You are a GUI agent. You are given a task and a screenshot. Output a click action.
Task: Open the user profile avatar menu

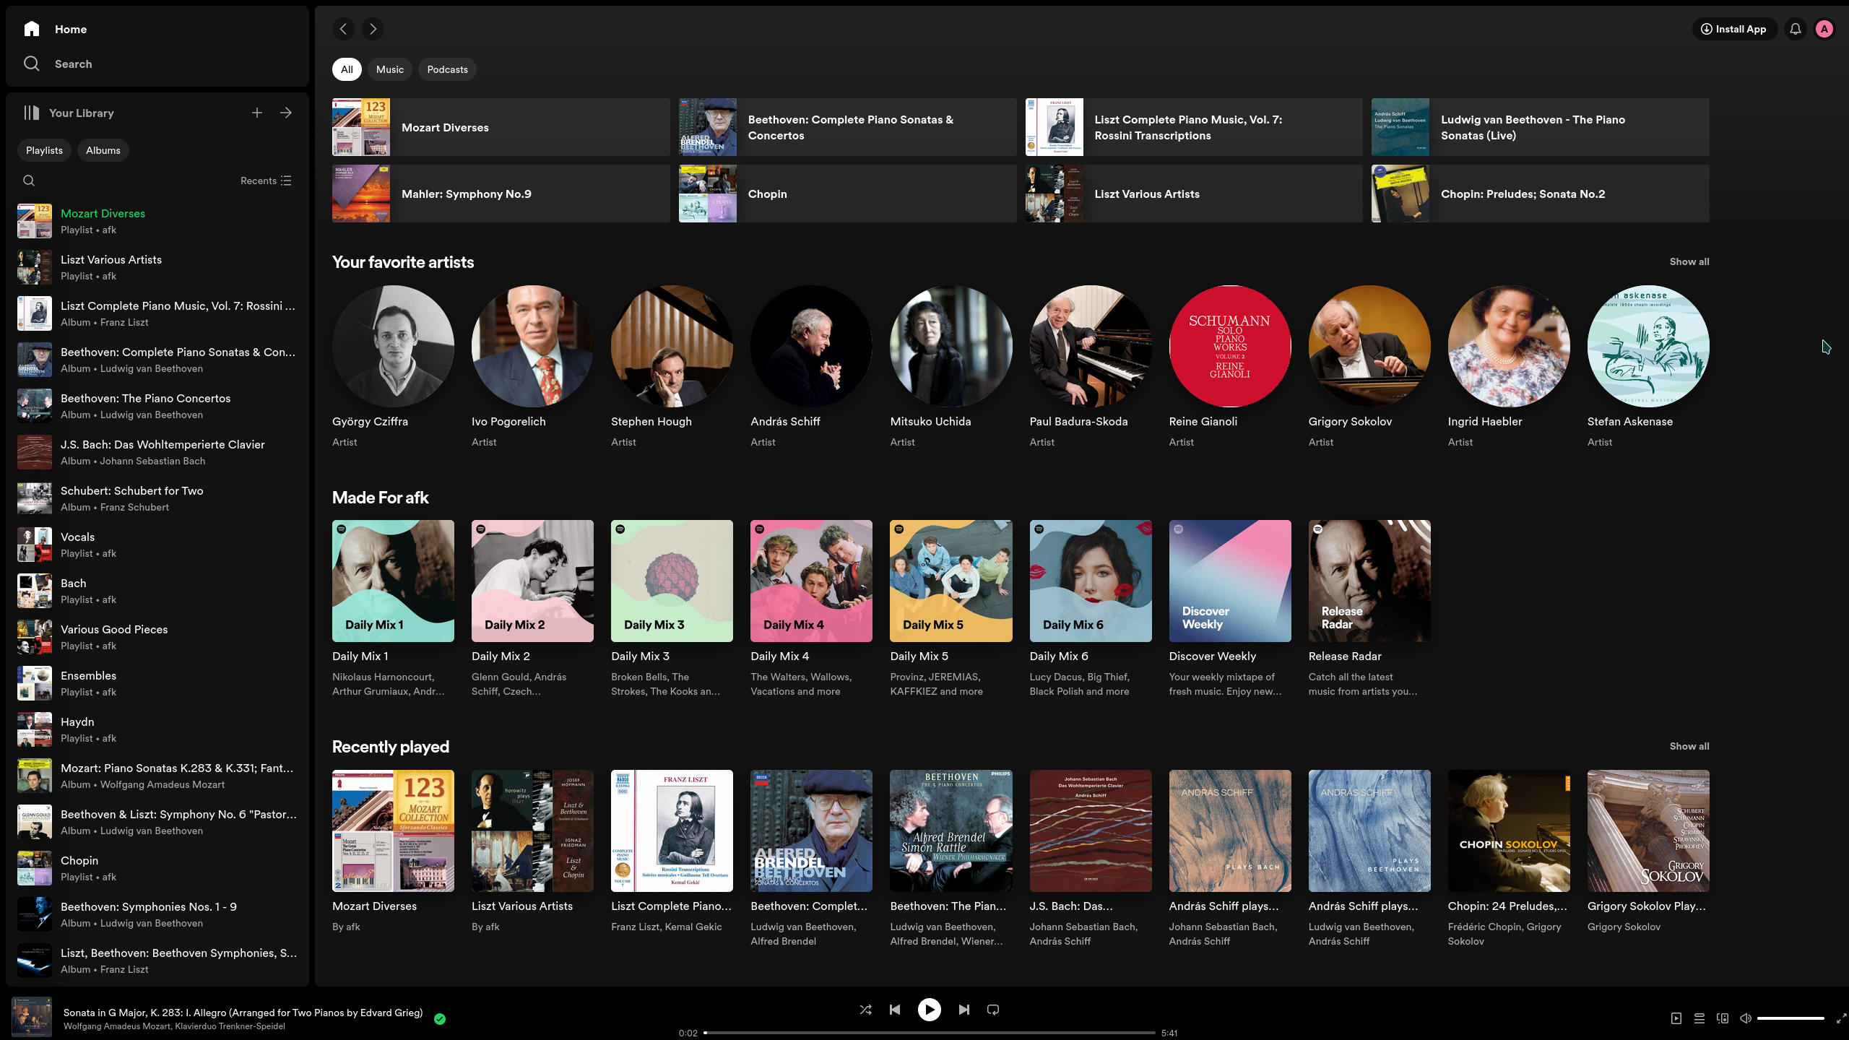pyautogui.click(x=1824, y=29)
